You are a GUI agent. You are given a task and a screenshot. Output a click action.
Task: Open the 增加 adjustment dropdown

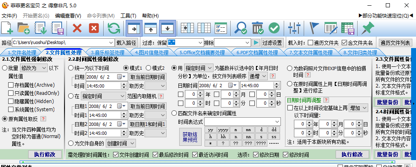coord(358,108)
